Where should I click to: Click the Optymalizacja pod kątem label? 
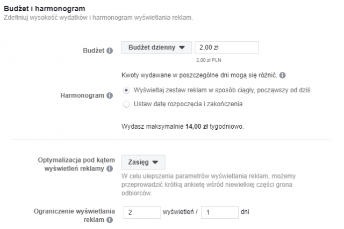click(x=74, y=160)
